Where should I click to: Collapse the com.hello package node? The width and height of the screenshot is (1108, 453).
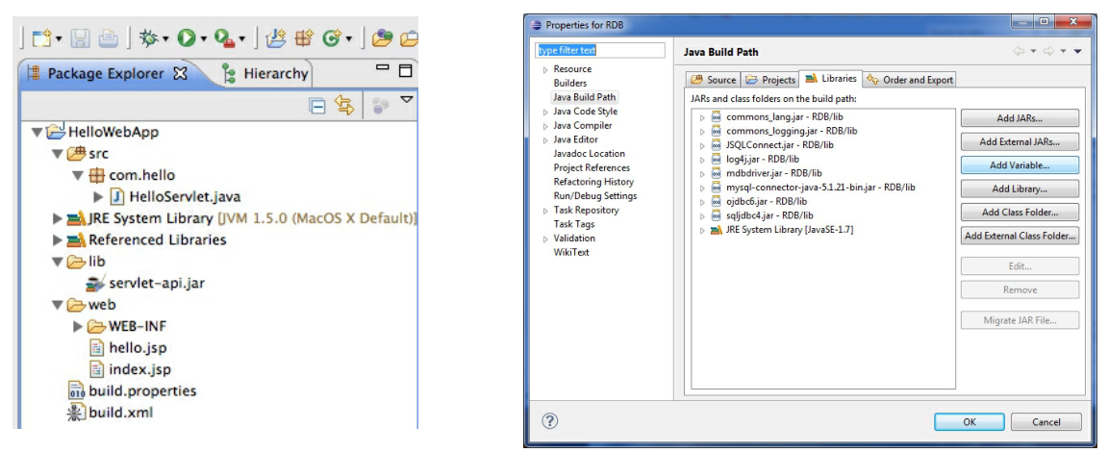pyautogui.click(x=79, y=175)
